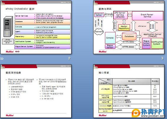This screenshot has width=167, height=119.
Task: Click the 'McAfee MyAVERT Server' table cell
Action: (106, 110)
